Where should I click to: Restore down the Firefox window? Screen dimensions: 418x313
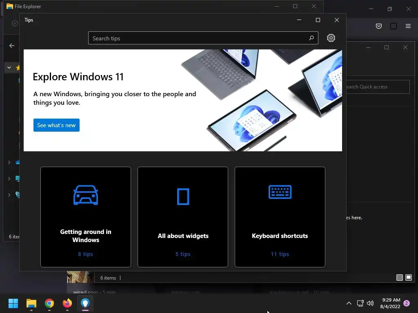tap(389, 9)
